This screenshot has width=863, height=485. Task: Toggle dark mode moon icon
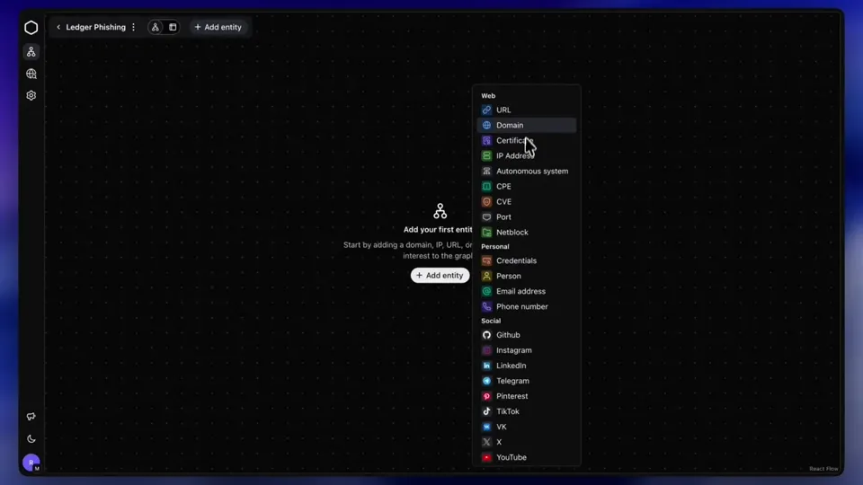[x=31, y=439]
